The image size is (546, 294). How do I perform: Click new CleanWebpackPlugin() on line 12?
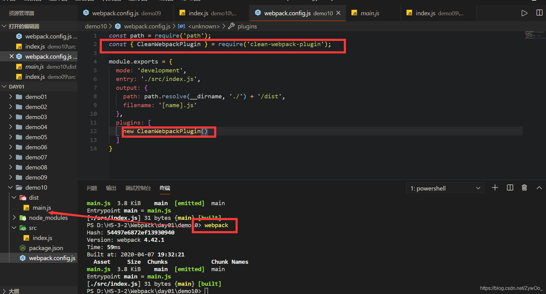click(165, 131)
